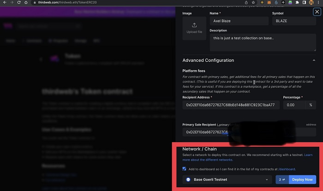Open the browser extensions puzzle icon
Image resolution: width=323 pixels, height=191 pixels.
click(x=297, y=3)
